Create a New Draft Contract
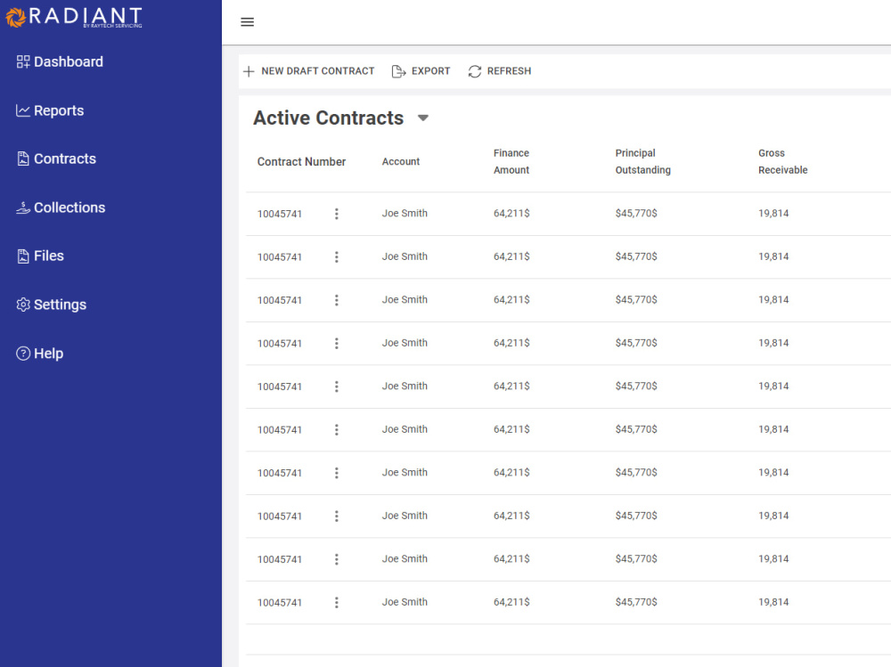 (x=308, y=71)
